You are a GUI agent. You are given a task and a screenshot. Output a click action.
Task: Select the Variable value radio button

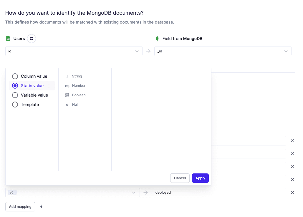pyautogui.click(x=15, y=95)
